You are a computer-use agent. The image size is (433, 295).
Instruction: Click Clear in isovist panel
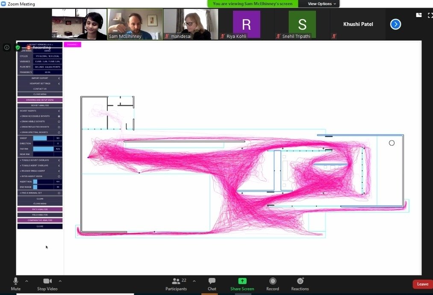[40, 199]
